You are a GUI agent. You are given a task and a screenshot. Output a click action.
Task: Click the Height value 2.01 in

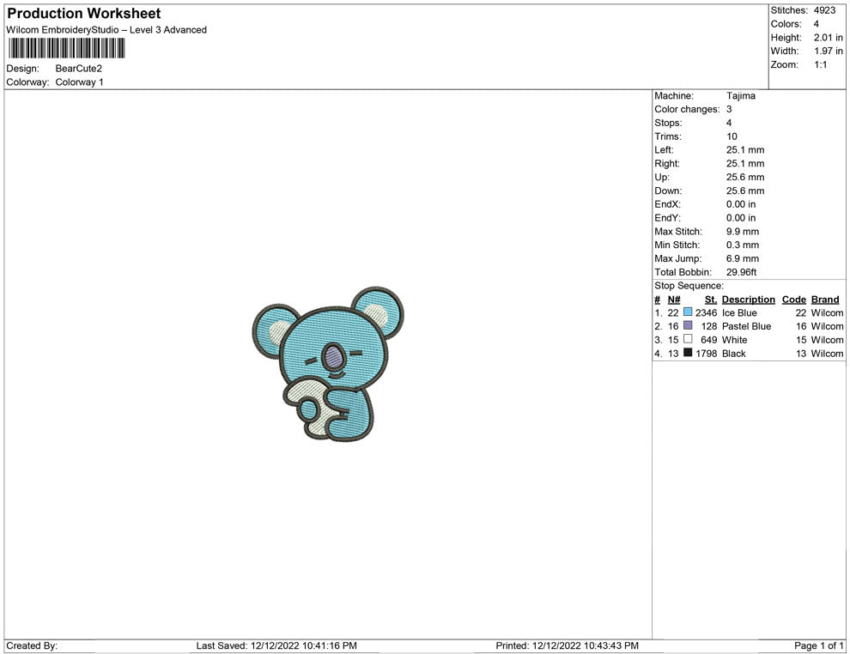(829, 38)
